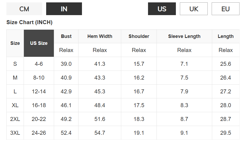Select the Sleeve Length header
252x148 pixels.
[x=184, y=36]
